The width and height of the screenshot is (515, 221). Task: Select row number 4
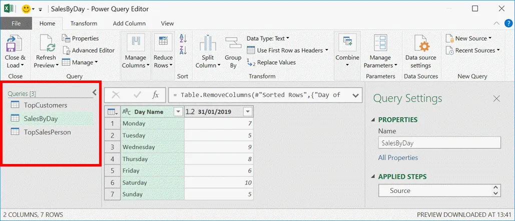click(112, 159)
